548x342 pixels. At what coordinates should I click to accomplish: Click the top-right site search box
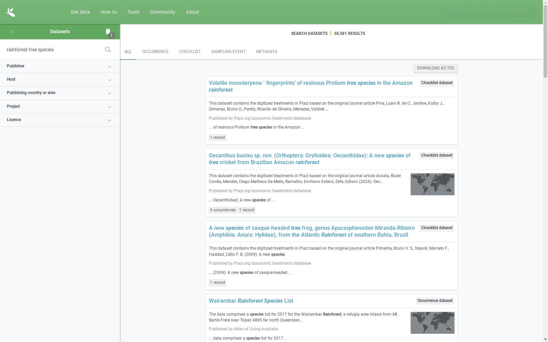tap(490, 12)
